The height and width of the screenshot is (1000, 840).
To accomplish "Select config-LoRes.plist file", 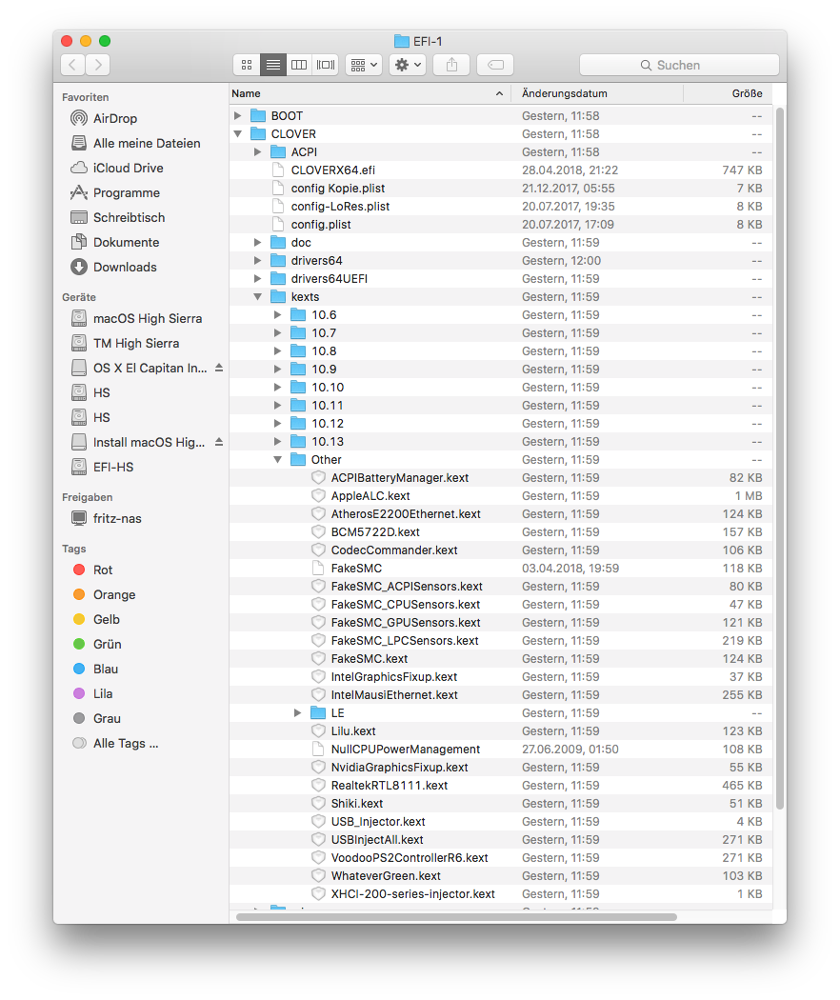I will tap(501, 207).
